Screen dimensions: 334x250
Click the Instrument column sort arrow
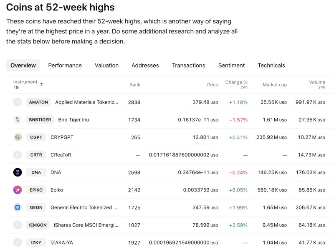42,83
